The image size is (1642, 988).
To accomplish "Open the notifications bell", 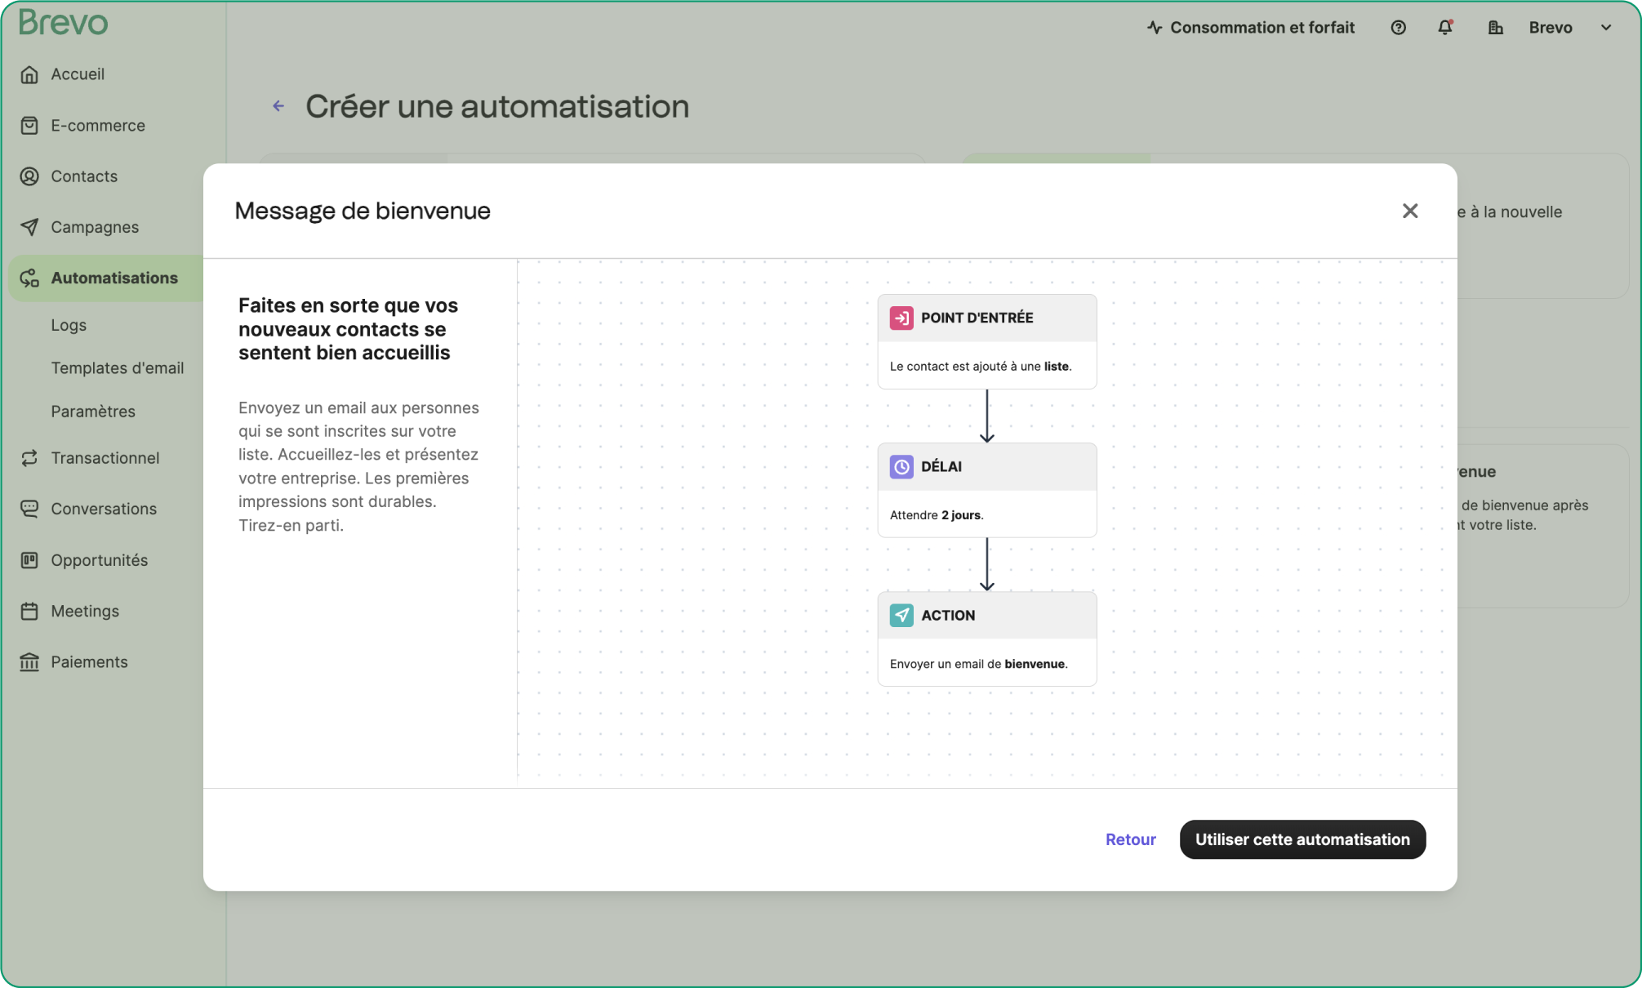I will [x=1444, y=28].
